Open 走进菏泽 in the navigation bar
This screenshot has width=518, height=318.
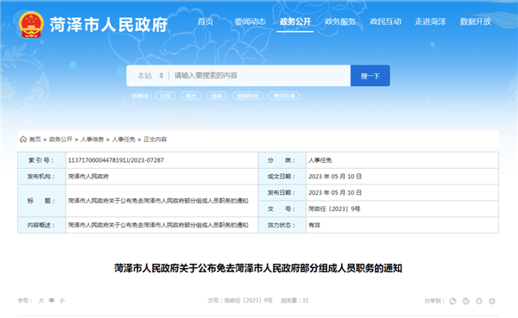pos(431,22)
